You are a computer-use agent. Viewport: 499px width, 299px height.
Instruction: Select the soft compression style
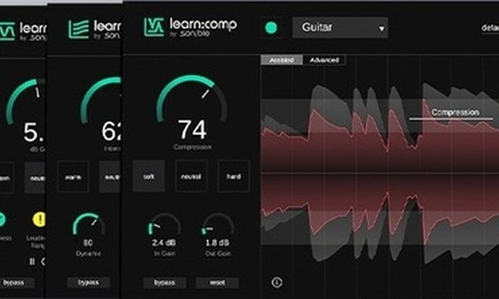pyautogui.click(x=148, y=176)
